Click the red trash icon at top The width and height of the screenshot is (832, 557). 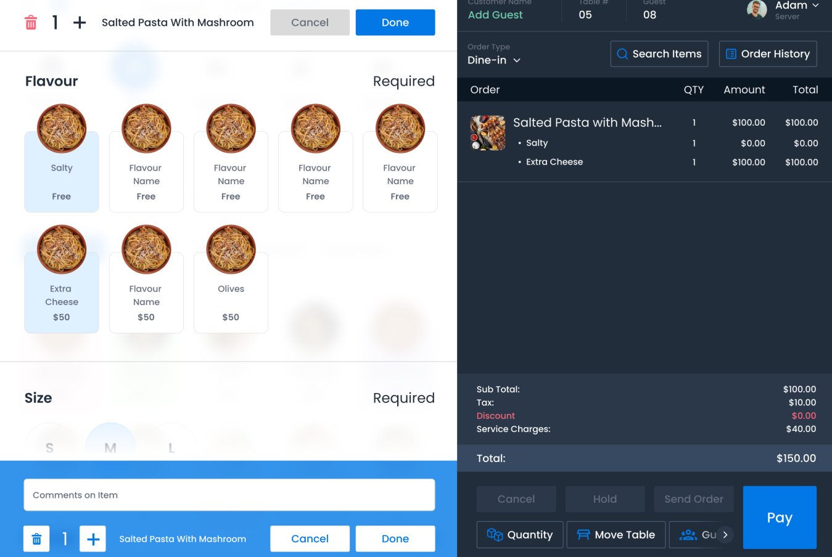31,23
